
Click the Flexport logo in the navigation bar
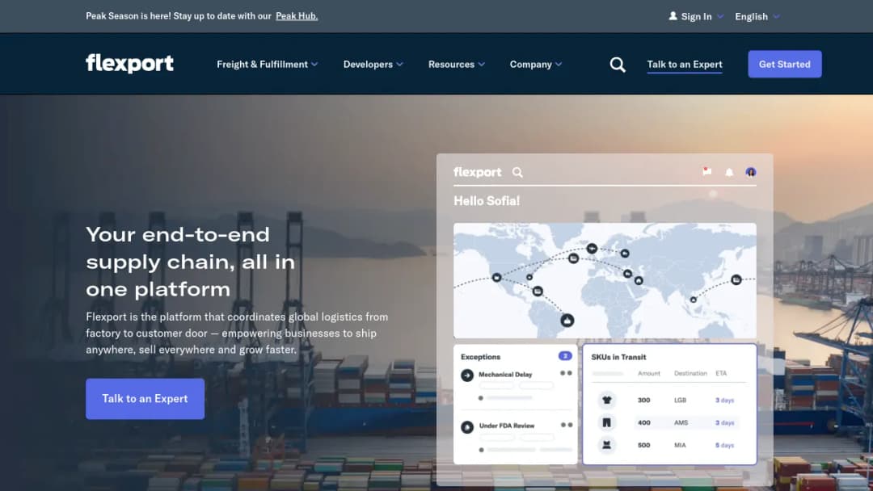(x=129, y=63)
